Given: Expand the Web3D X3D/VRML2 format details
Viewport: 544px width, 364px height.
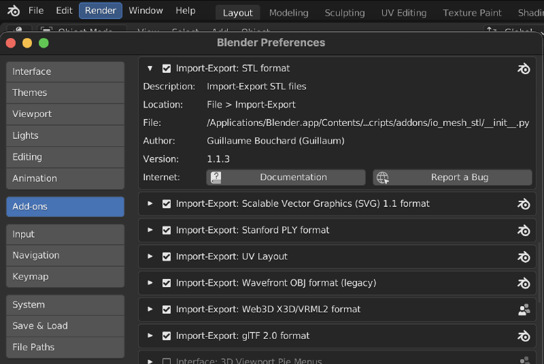Looking at the screenshot, I should click(x=150, y=309).
